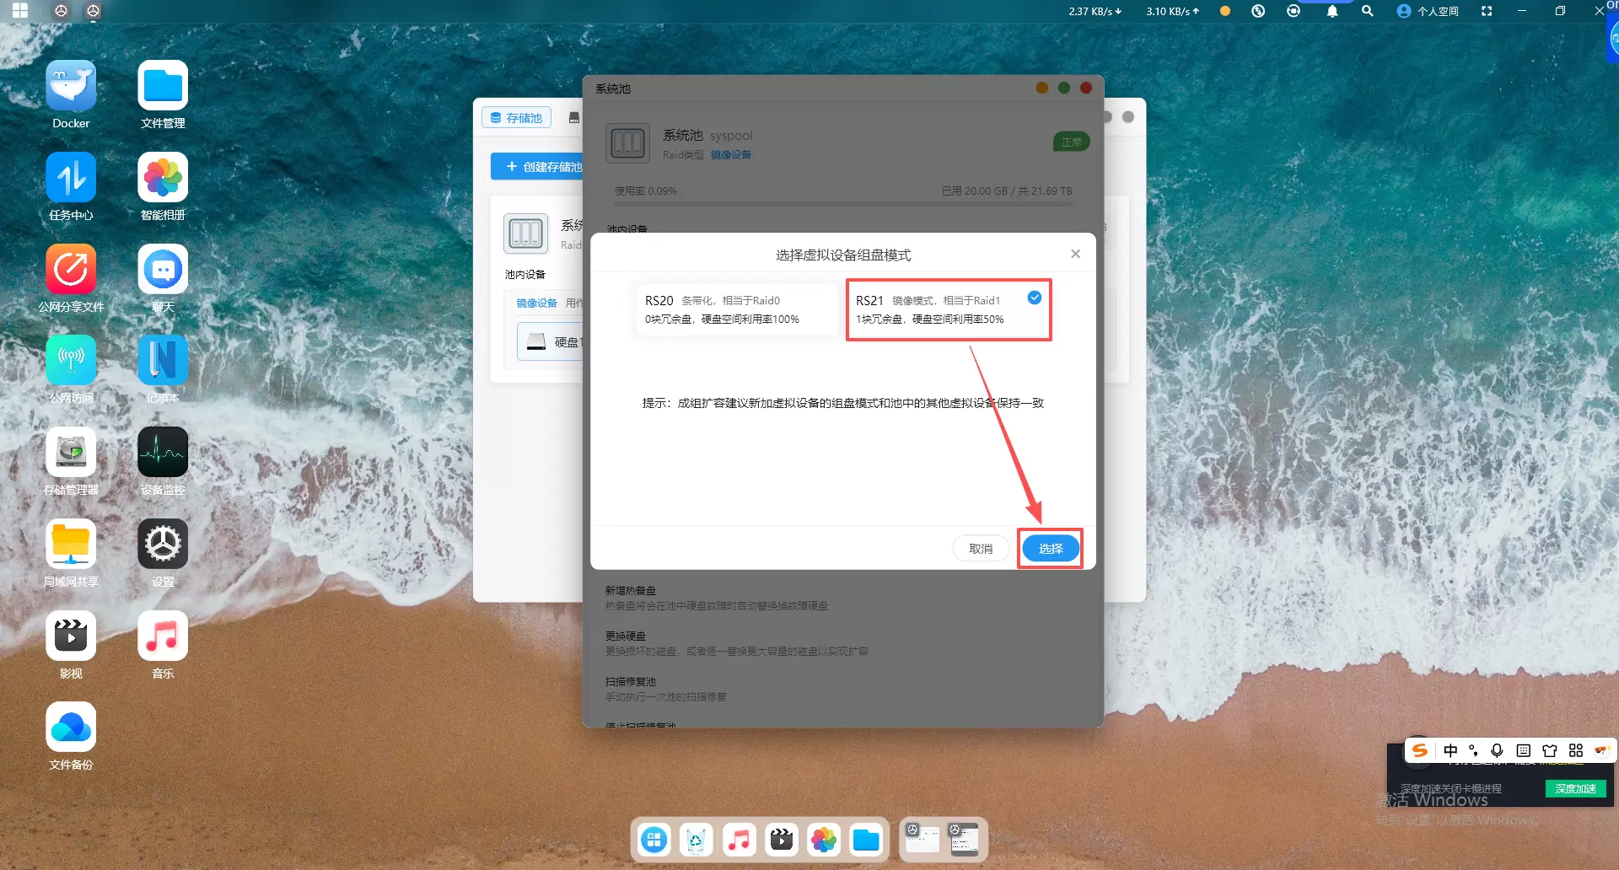Open the 文件管理 file manager icon
The height and width of the screenshot is (870, 1619).
point(163,86)
